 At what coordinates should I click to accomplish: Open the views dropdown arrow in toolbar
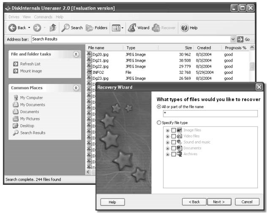(123, 28)
